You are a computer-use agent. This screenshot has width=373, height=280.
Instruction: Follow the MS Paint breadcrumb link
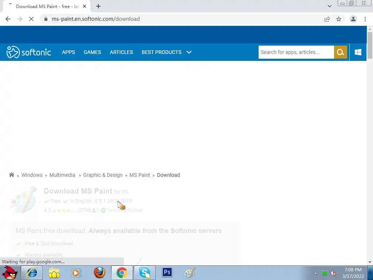[140, 175]
